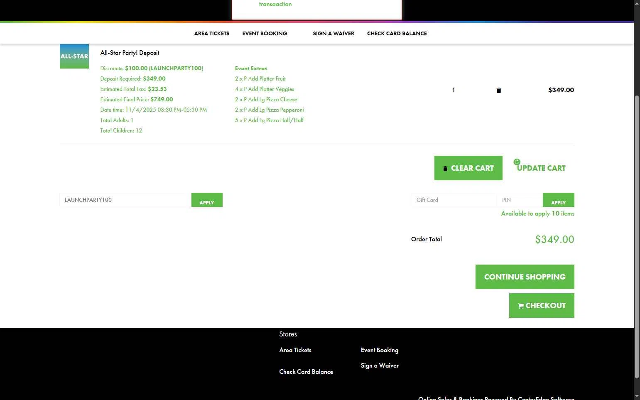
Task: Click the Update Cart button
Action: [541, 168]
